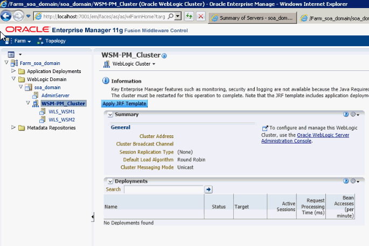The width and height of the screenshot is (369, 246).
Task: Collapse the WSM-PM_Cluster tree node
Action: pos(28,103)
